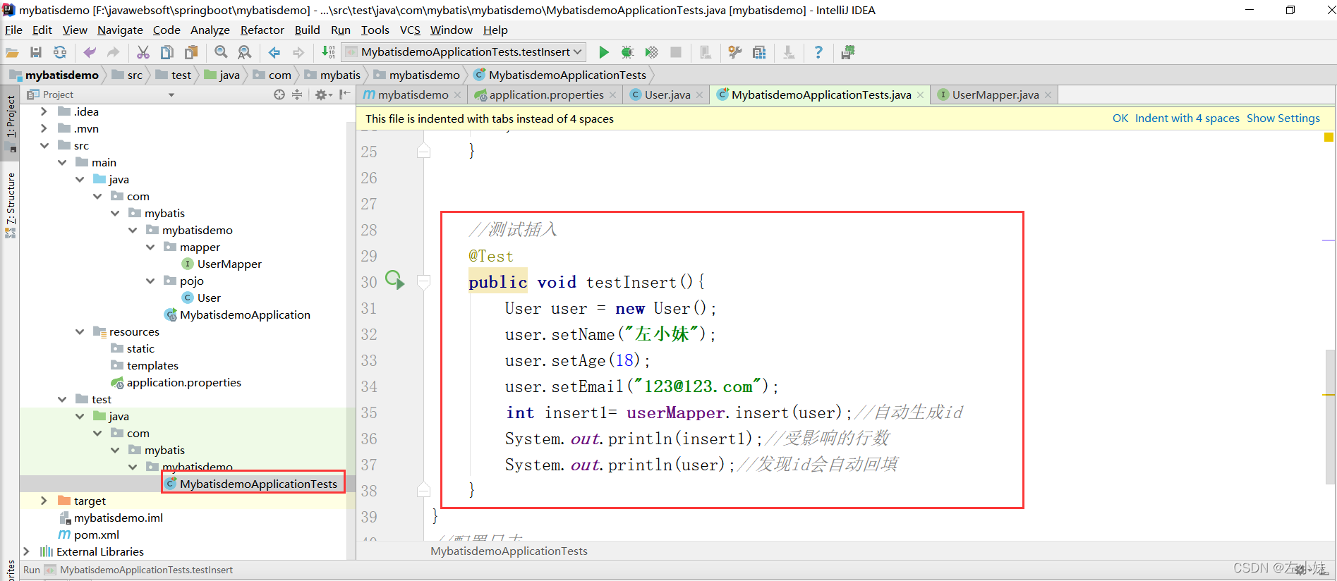Open the Structure tool window button
This screenshot has width=1337, height=581.
point(11,204)
